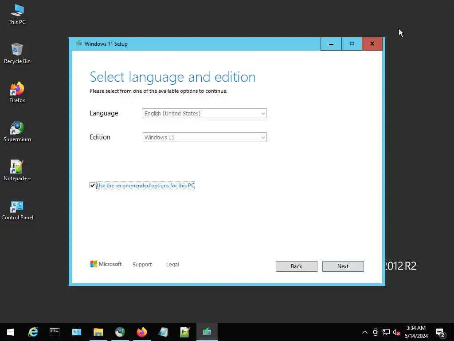This screenshot has width=454, height=341.
Task: Launch Firefox from the desktop shortcut
Action: click(x=17, y=92)
